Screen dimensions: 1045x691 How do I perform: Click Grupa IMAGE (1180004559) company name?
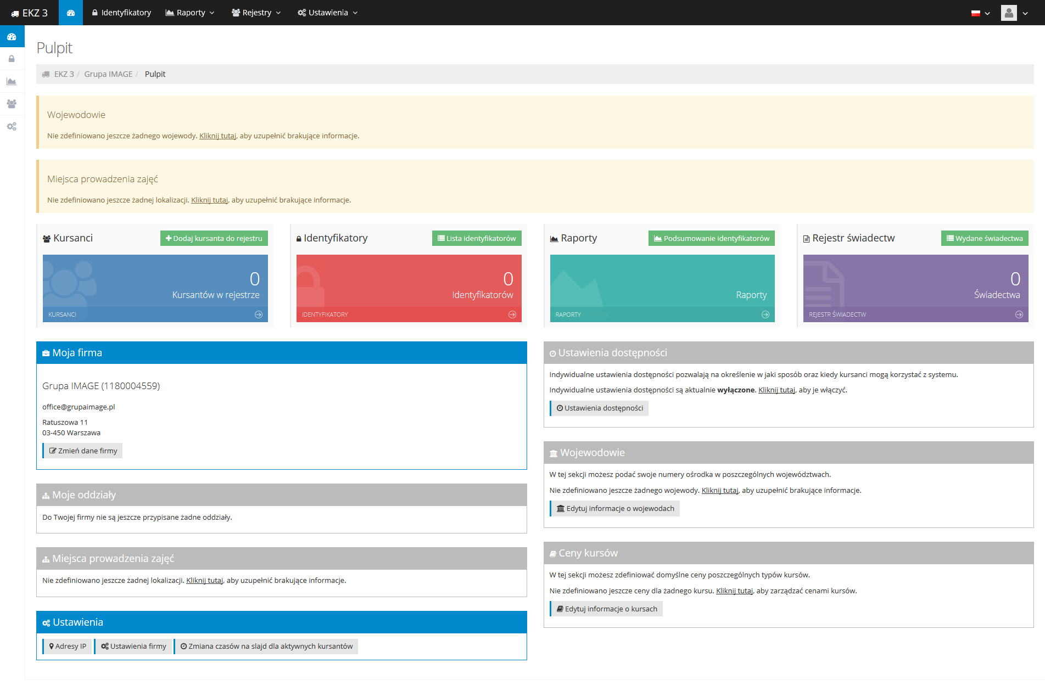101,386
